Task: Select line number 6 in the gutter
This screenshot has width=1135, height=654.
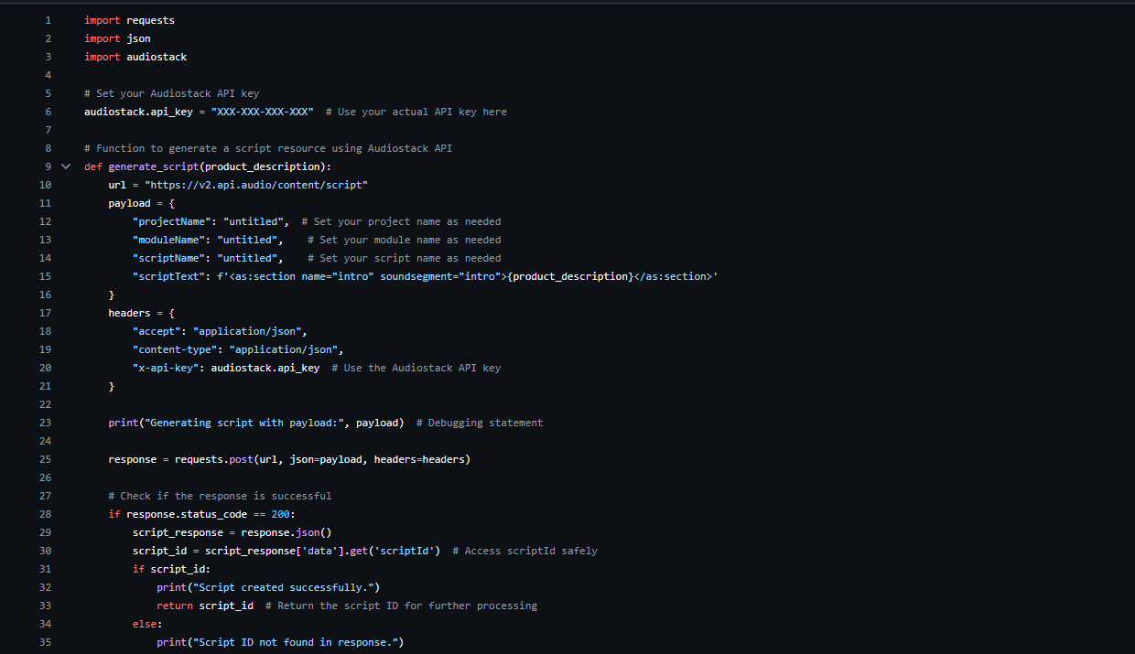Action: (48, 112)
